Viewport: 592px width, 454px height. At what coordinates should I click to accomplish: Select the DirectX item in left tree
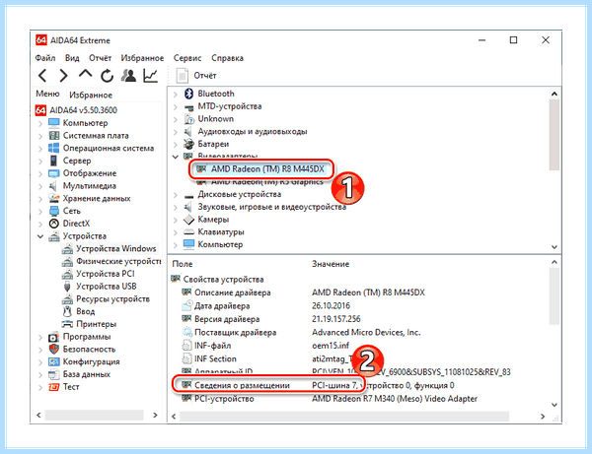click(x=76, y=224)
